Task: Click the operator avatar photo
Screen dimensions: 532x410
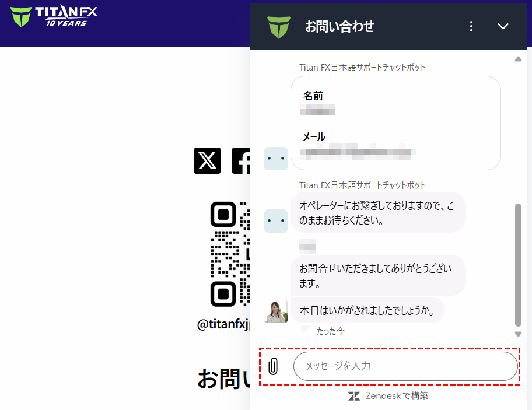Action: pyautogui.click(x=276, y=311)
